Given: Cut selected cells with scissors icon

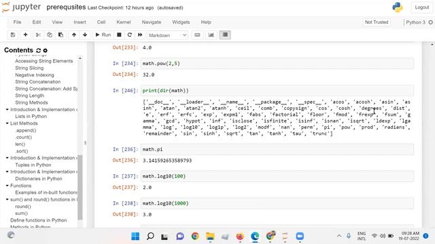Looking at the screenshot, I should [x=38, y=35].
